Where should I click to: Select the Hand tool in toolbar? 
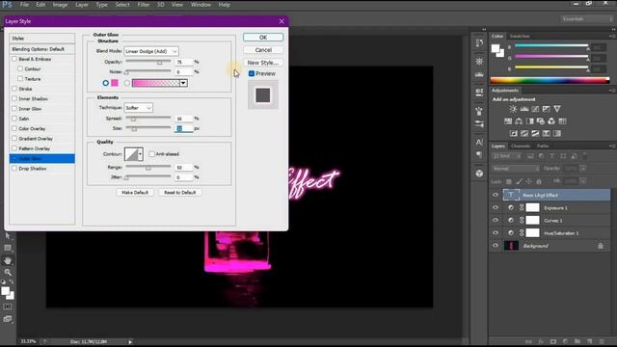pos(8,260)
